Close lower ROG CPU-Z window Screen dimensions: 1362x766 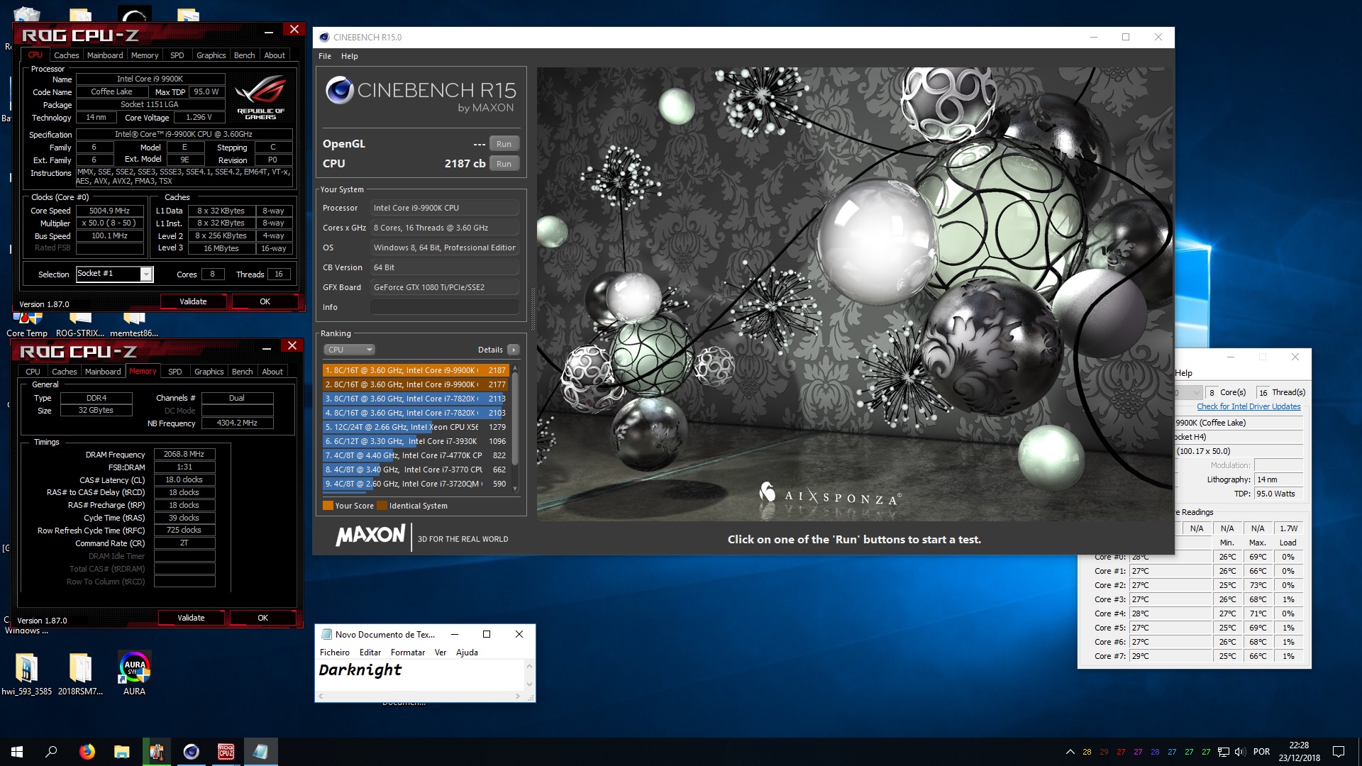click(292, 345)
